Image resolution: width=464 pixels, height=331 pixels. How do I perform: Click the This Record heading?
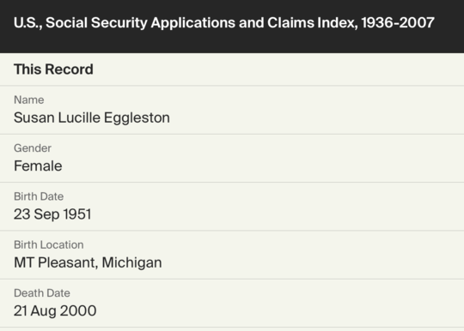point(53,69)
